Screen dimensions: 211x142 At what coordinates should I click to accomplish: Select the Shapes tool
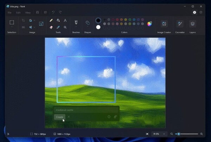coord(88,22)
